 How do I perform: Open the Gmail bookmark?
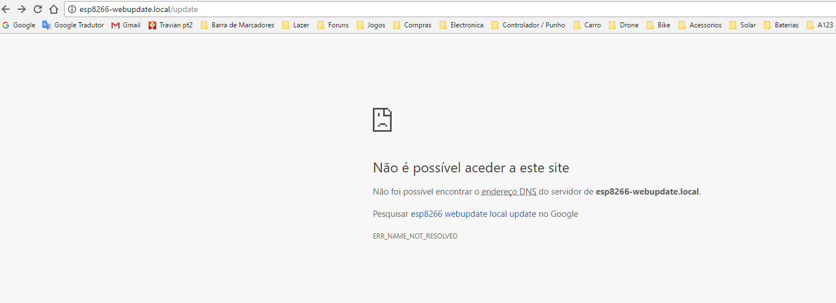point(126,25)
